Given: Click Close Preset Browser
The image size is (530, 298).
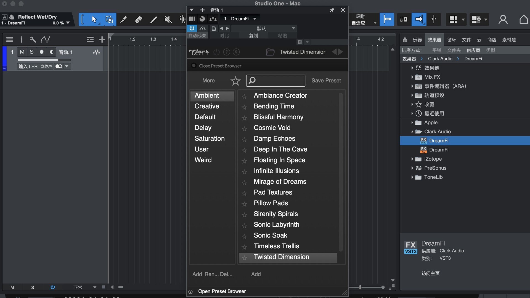Looking at the screenshot, I should coord(220,66).
